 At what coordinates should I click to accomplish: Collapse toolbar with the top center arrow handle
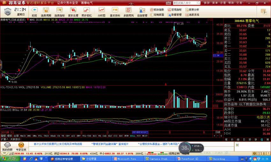131,4
